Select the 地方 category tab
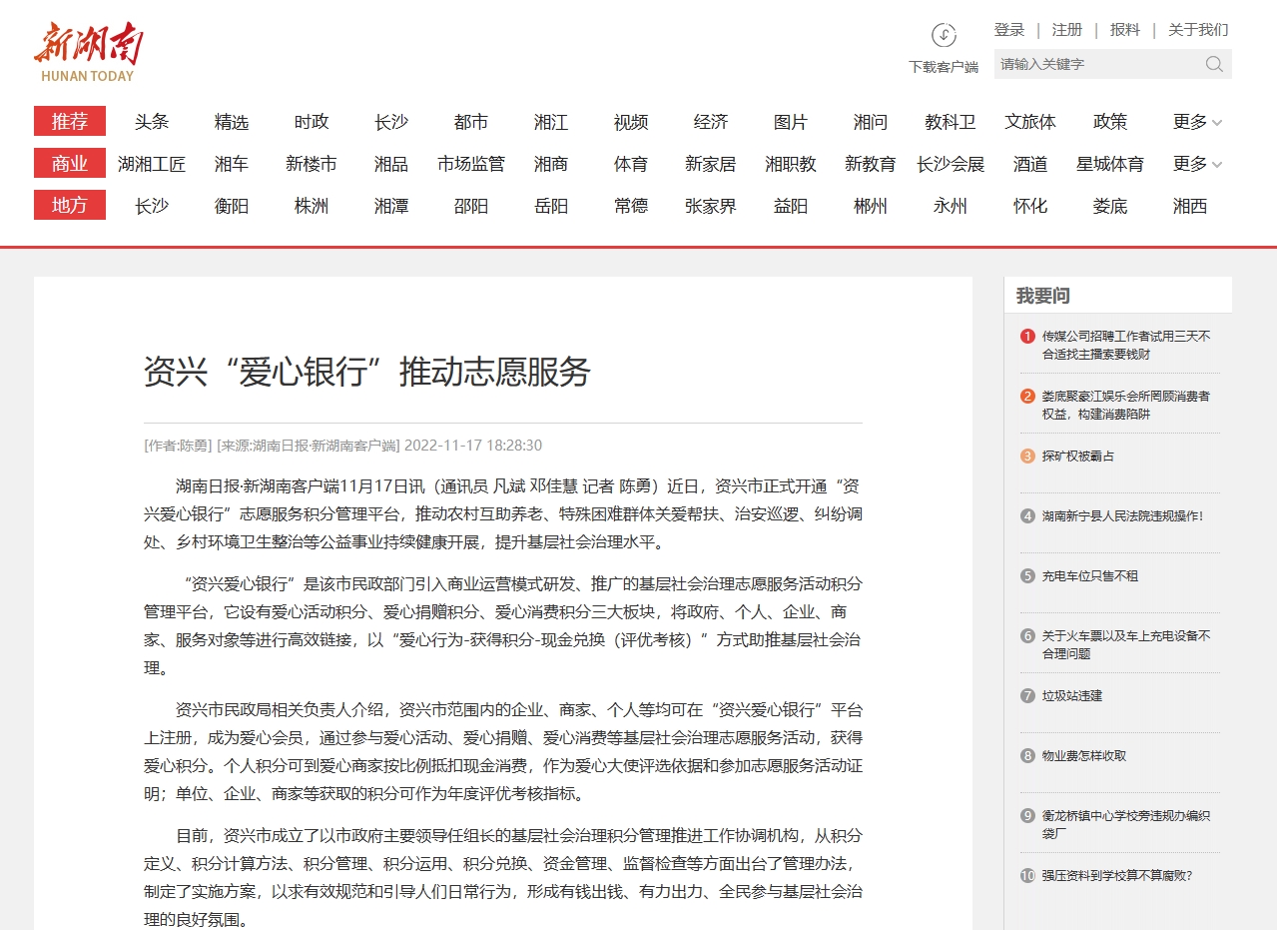Viewport: 1277px width, 930px height. click(x=70, y=206)
